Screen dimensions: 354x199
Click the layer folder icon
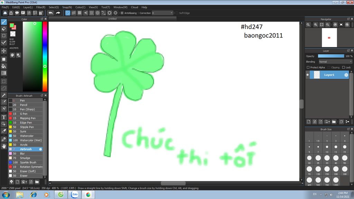coord(334,122)
